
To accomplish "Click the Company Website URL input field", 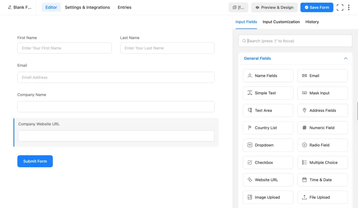I will pyautogui.click(x=116, y=136).
